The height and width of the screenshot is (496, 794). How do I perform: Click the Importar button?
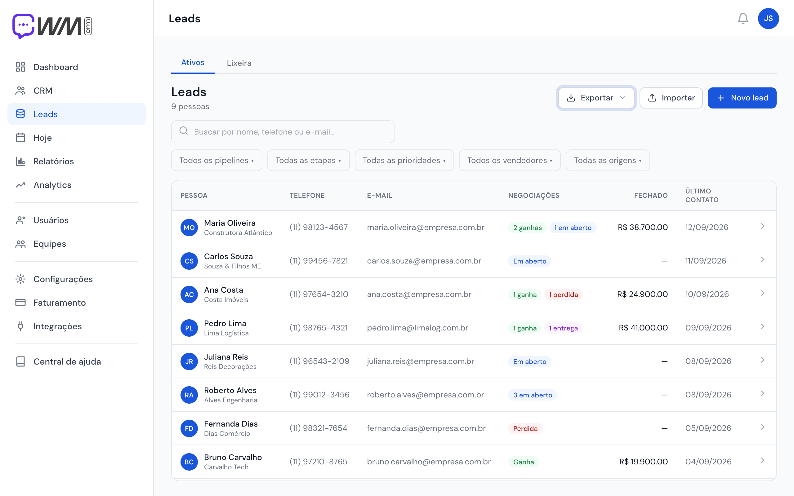click(x=671, y=98)
